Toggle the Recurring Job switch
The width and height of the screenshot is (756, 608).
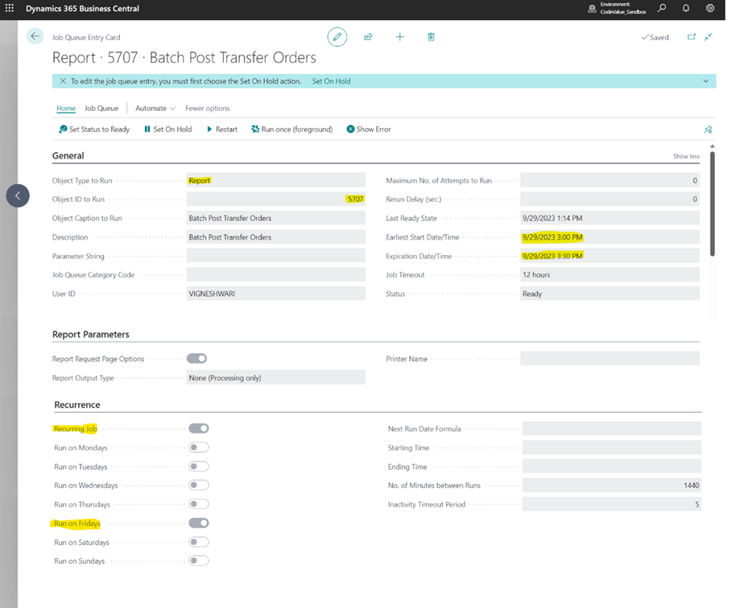pos(199,429)
